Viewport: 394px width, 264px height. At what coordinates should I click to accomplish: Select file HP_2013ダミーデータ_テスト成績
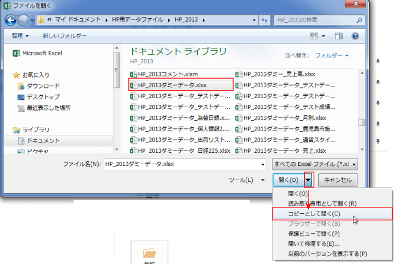pyautogui.click(x=285, y=107)
